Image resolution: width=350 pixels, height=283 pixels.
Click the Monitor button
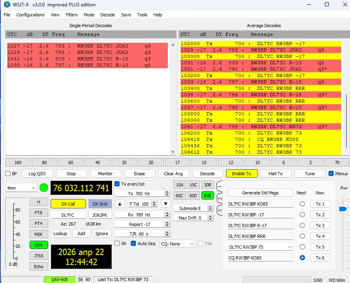(x=105, y=174)
